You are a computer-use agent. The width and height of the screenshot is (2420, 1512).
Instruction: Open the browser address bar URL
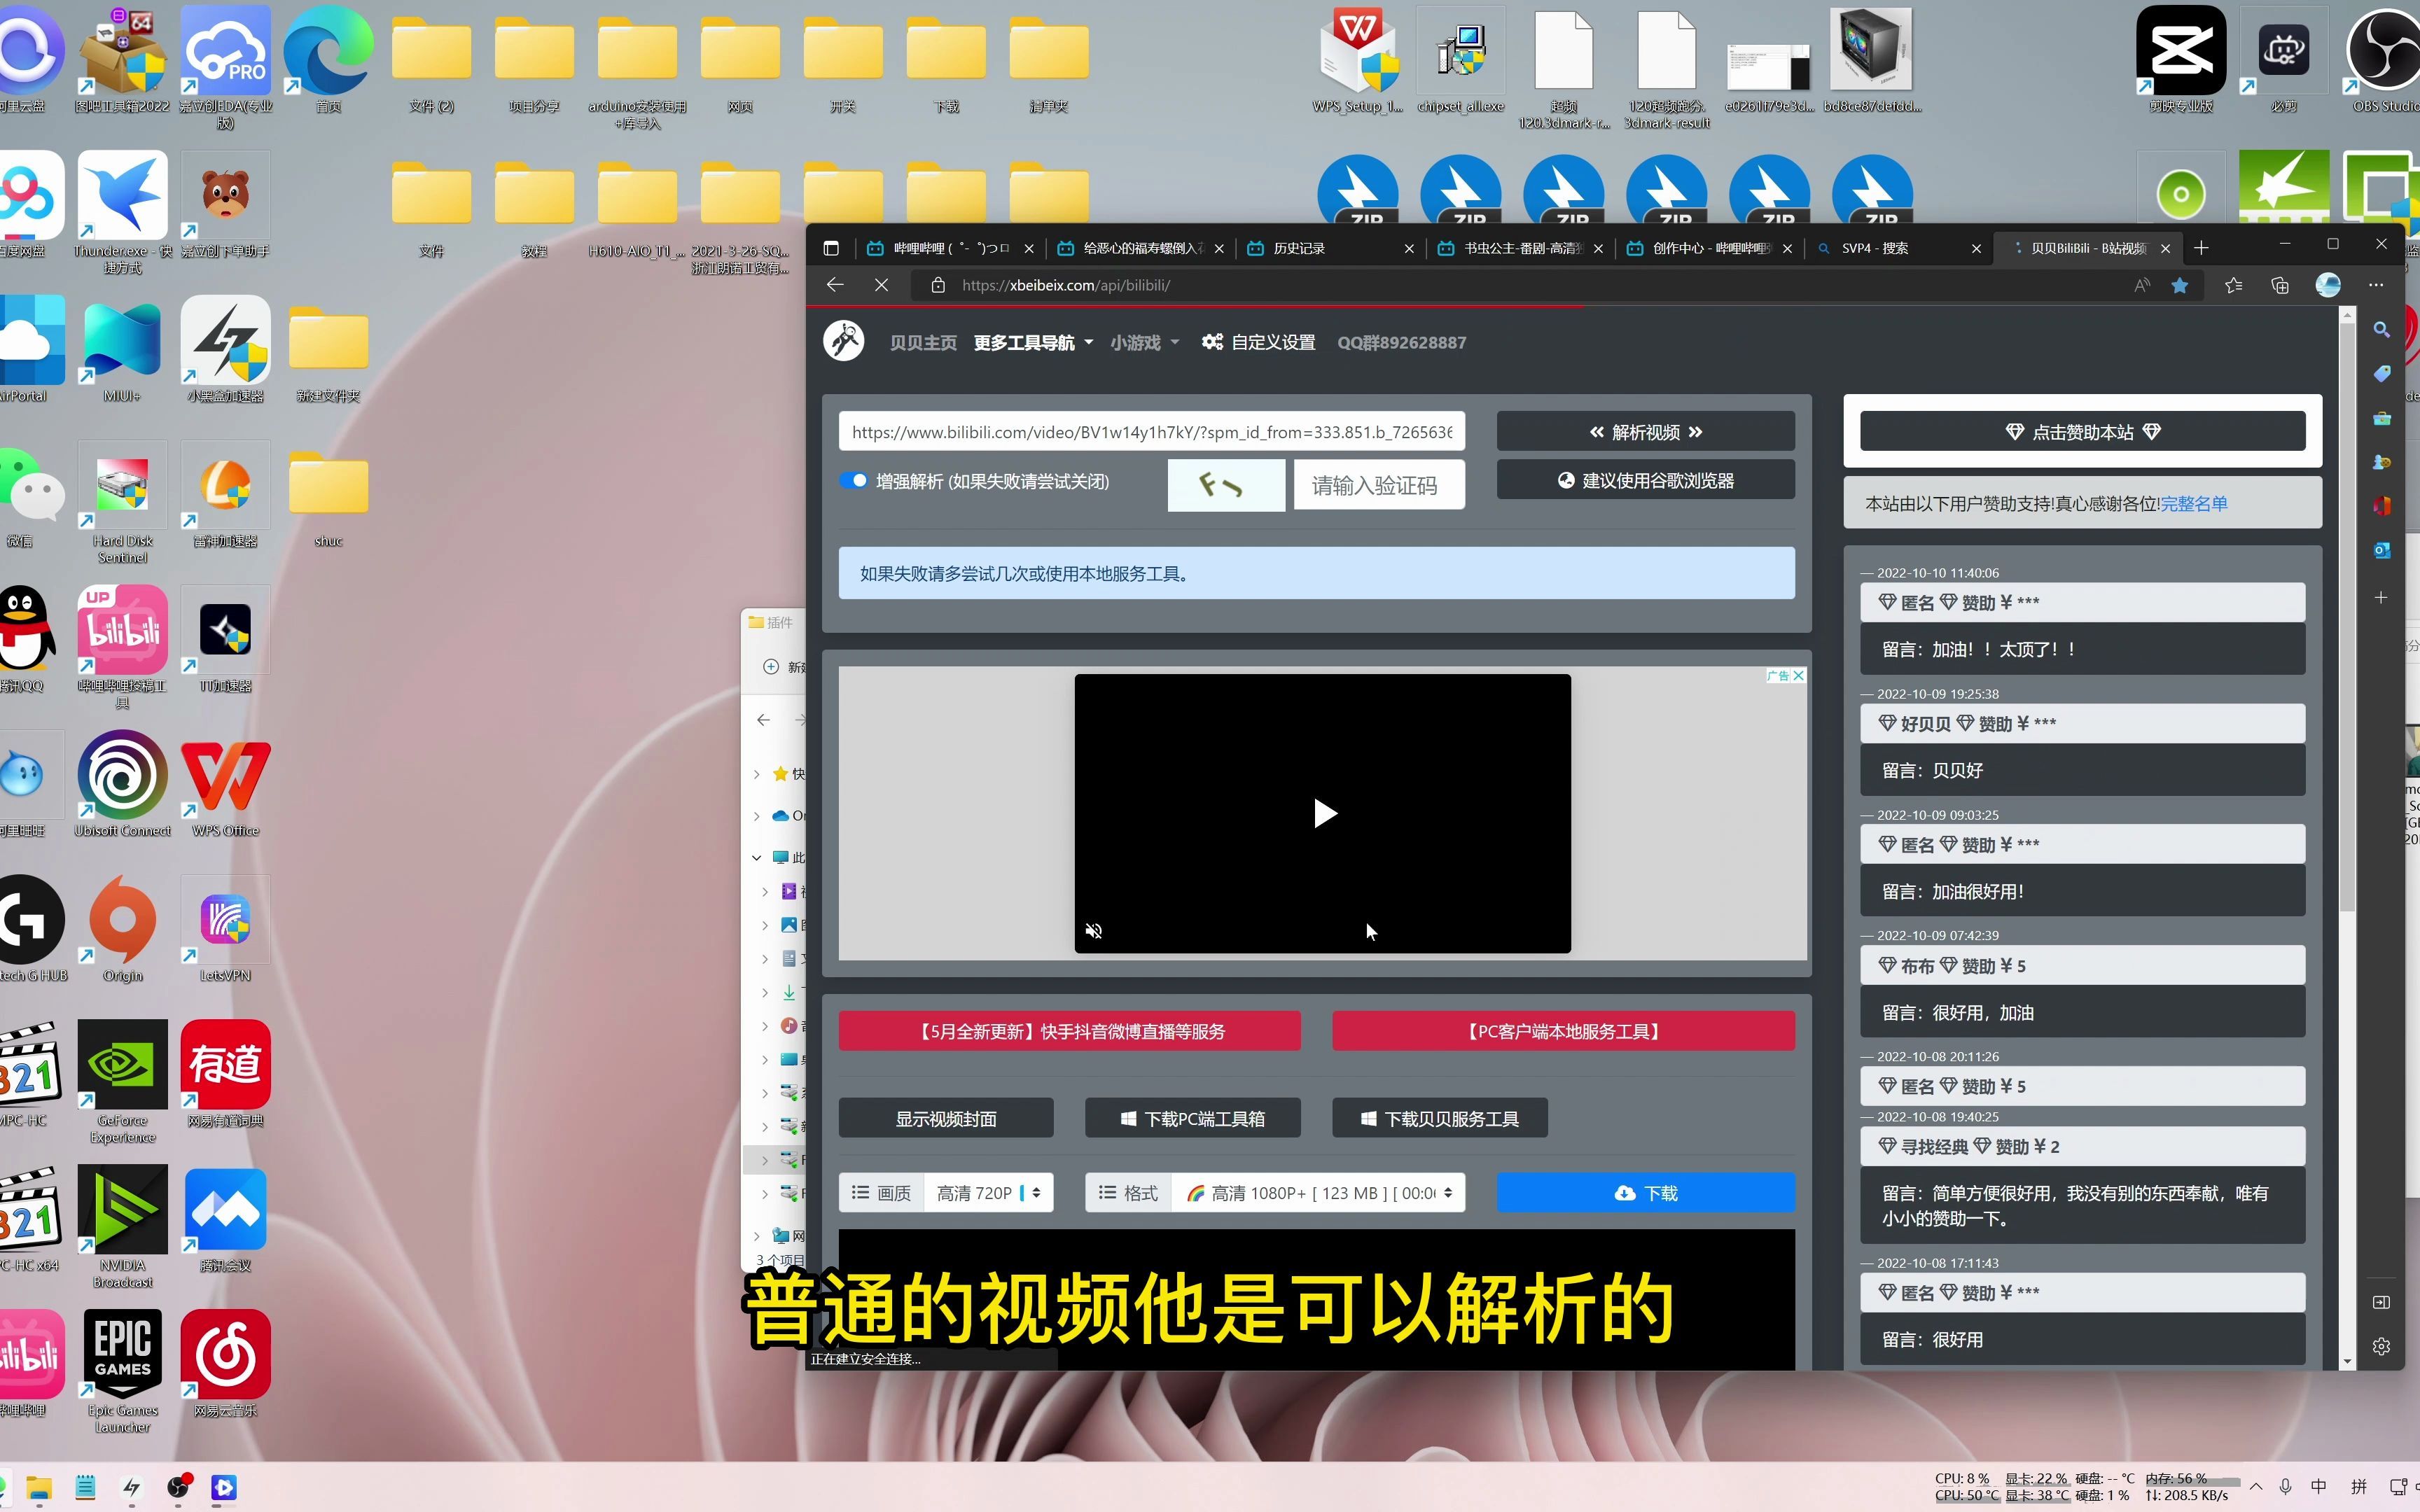1066,285
